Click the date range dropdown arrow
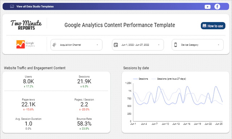 (159, 45)
